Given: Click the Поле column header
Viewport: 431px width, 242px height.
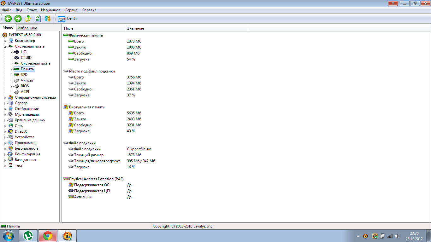Looking at the screenshot, I should tap(93, 28).
